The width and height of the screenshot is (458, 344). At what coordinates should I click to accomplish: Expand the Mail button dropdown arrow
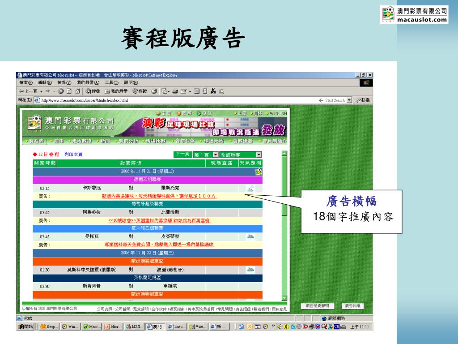(169, 91)
